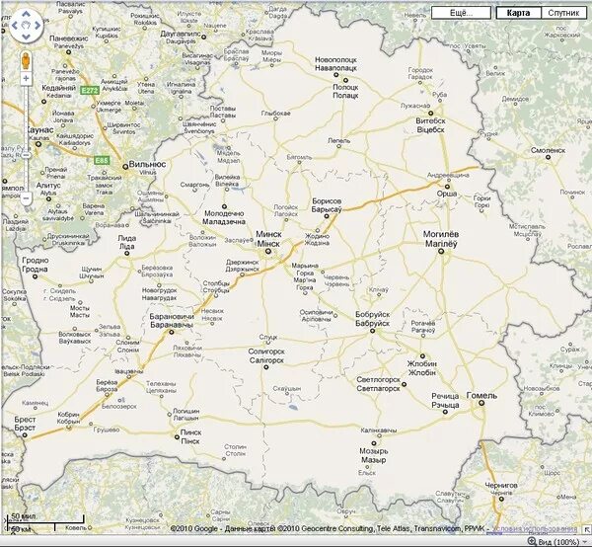Click the Глыбокае town label
Image resolution: width=592 pixels, height=547 pixels.
[275, 114]
